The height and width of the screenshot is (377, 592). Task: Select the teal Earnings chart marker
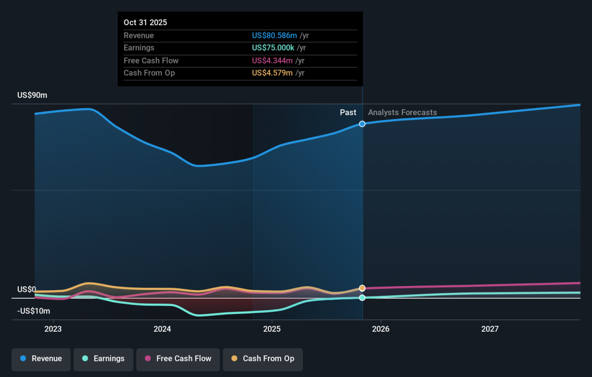point(362,297)
